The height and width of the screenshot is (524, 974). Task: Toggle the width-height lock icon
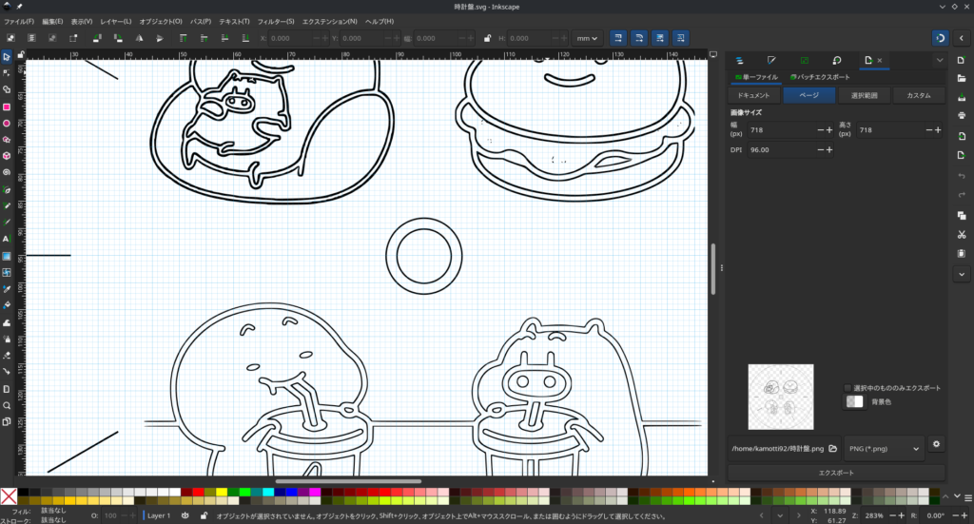[488, 38]
